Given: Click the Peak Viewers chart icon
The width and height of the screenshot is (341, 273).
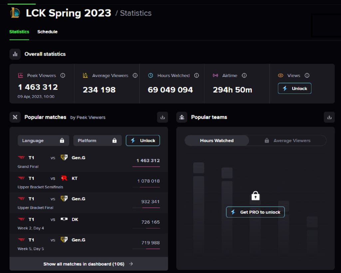Looking at the screenshot, I should click(x=20, y=76).
